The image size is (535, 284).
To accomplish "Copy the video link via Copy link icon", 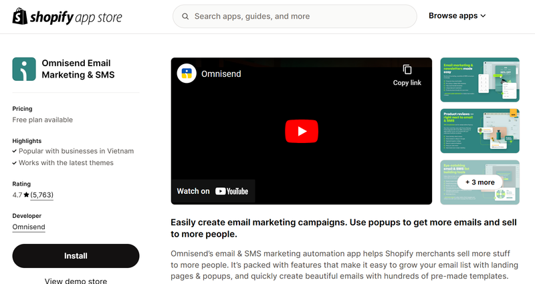I will (407, 69).
